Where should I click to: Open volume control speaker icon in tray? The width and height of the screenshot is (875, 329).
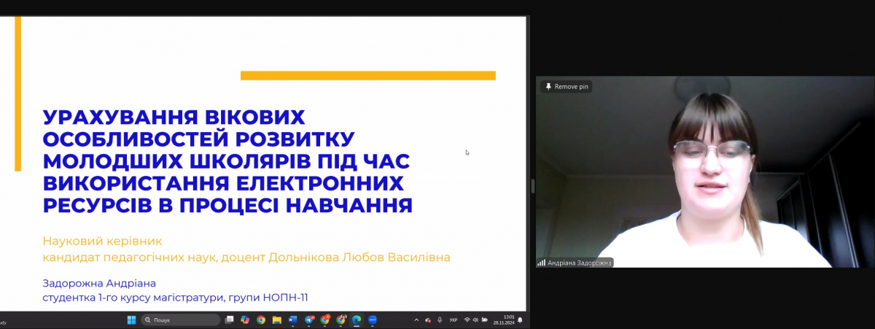click(475, 320)
